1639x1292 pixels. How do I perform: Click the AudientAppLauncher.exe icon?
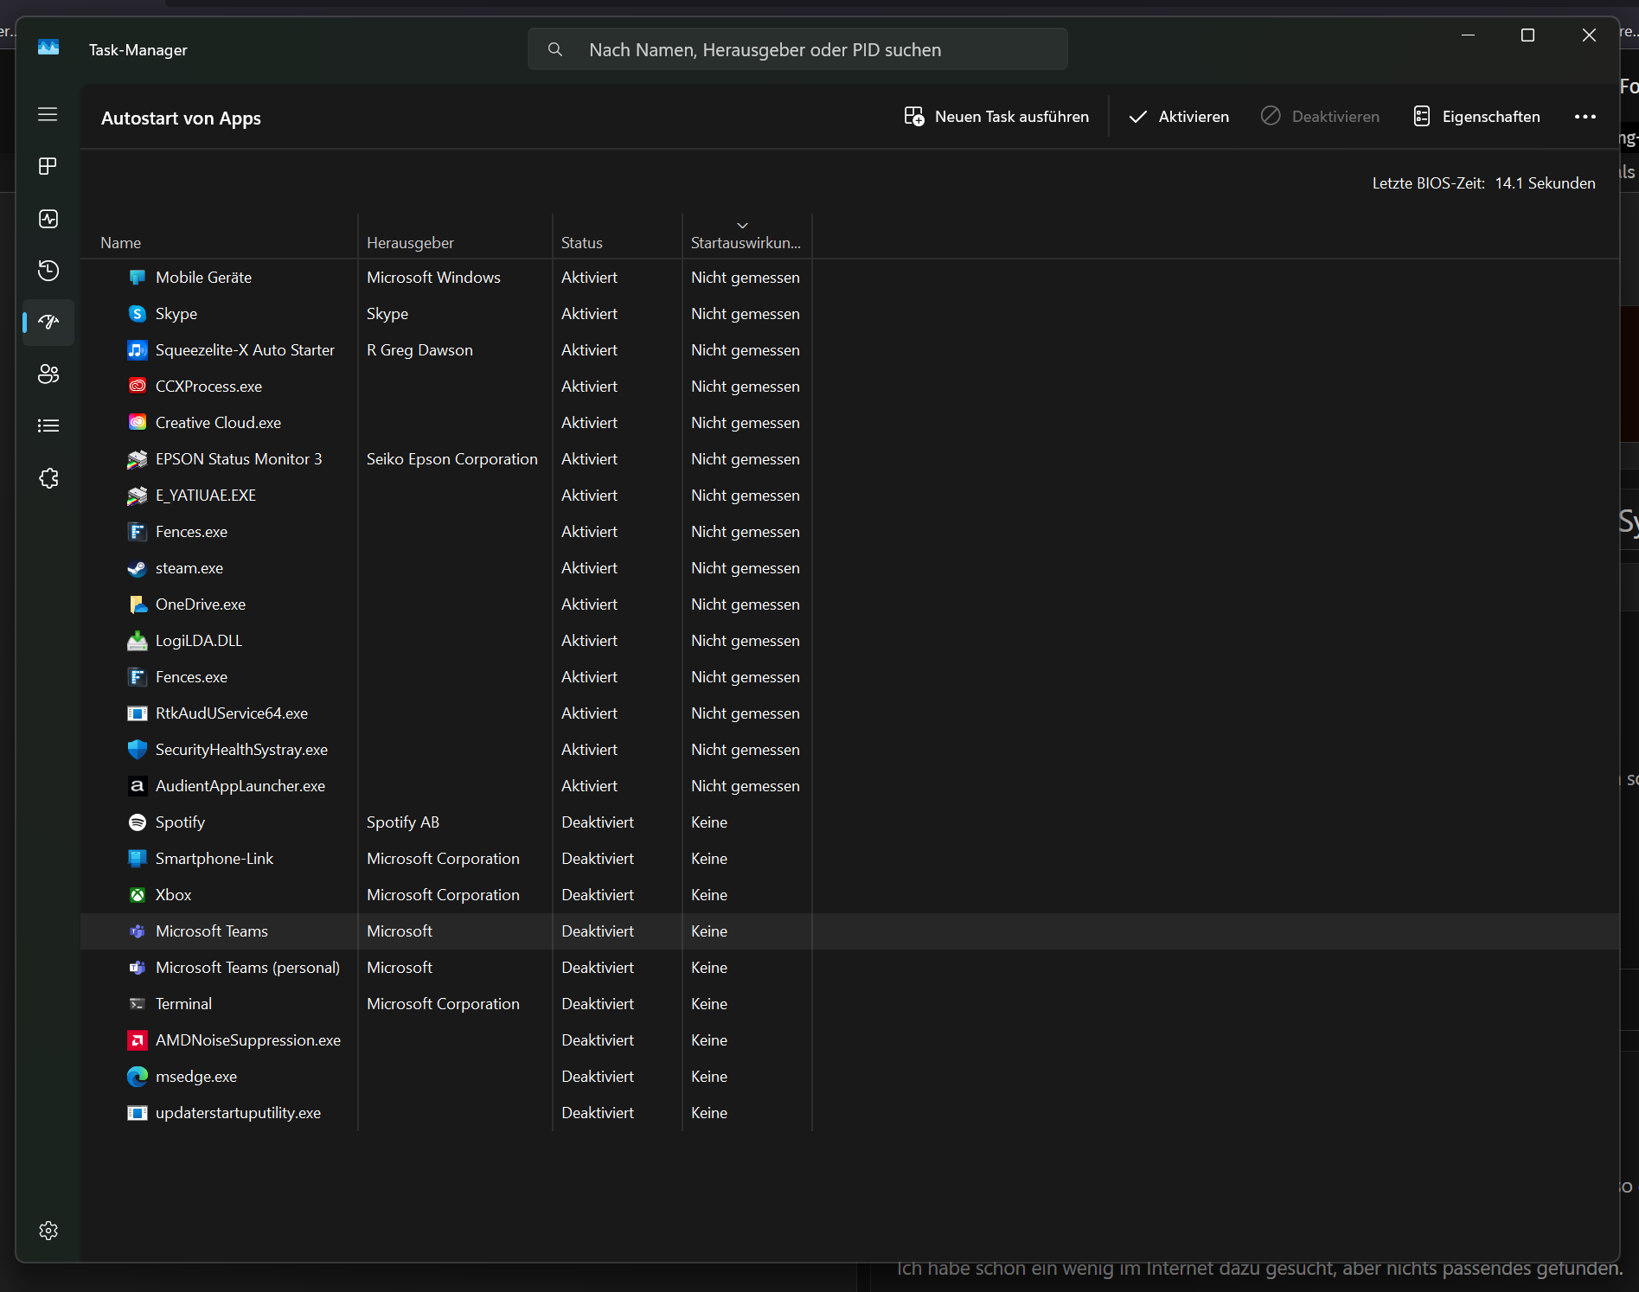pyautogui.click(x=138, y=785)
